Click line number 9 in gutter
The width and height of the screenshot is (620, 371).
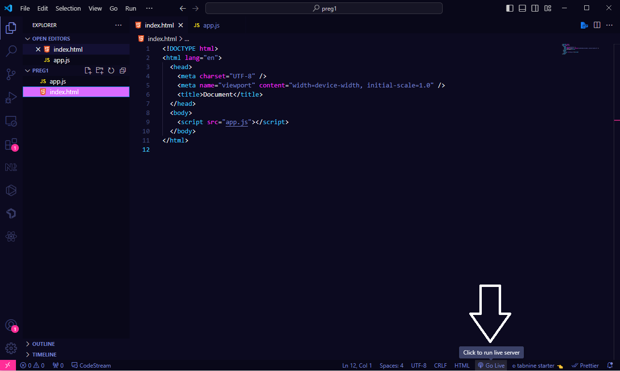pyautogui.click(x=147, y=122)
